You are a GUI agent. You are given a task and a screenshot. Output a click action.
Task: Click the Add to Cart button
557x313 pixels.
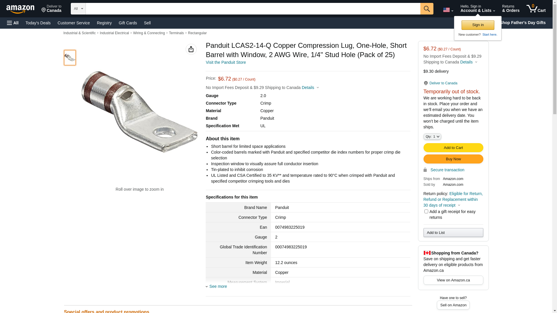pyautogui.click(x=453, y=148)
